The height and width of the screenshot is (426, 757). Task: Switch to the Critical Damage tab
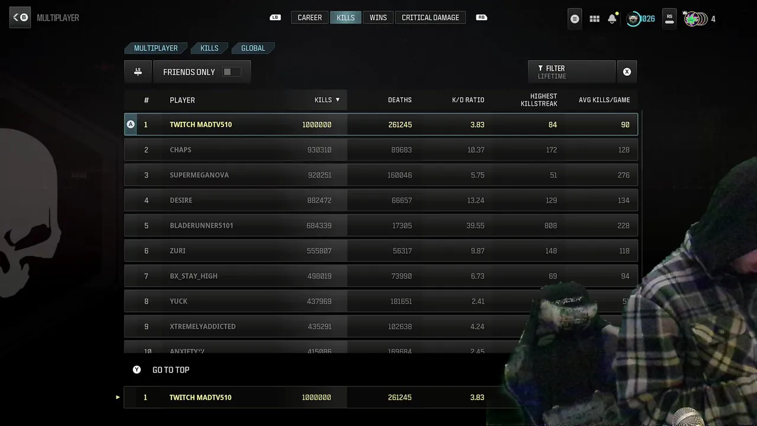click(431, 18)
